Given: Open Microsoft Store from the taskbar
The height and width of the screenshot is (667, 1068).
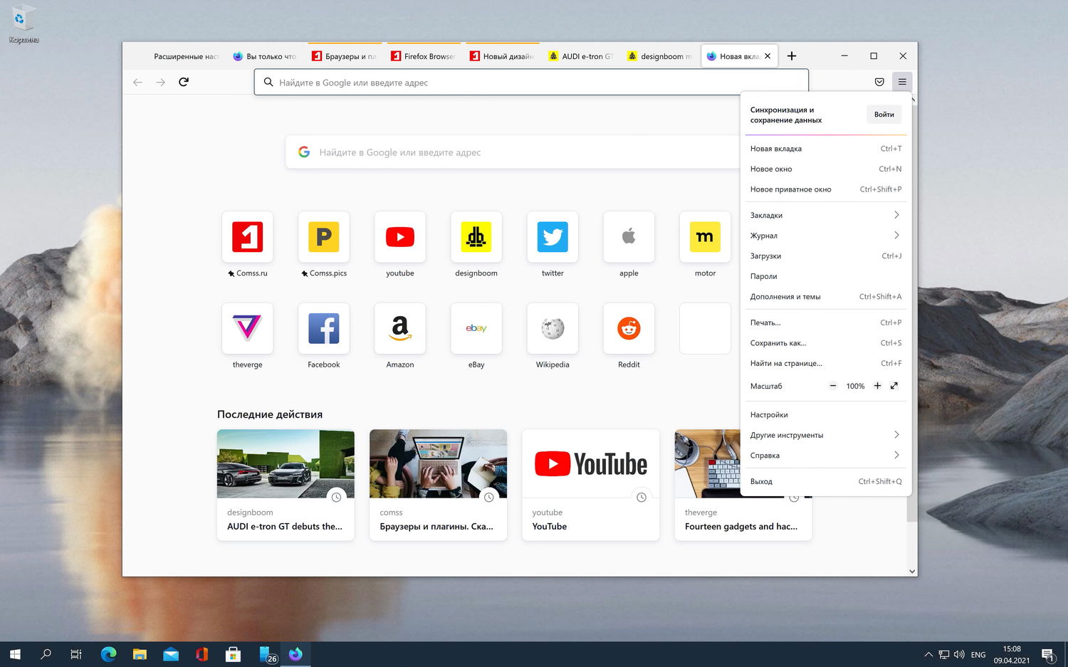Looking at the screenshot, I should point(233,654).
